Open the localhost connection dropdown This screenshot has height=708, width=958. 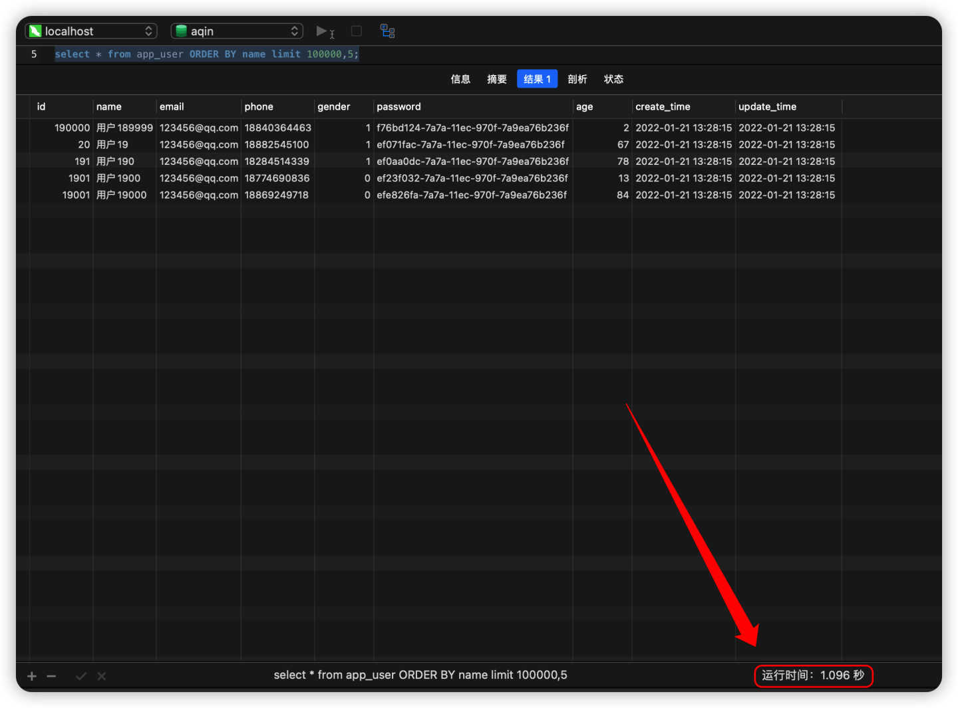tap(91, 31)
